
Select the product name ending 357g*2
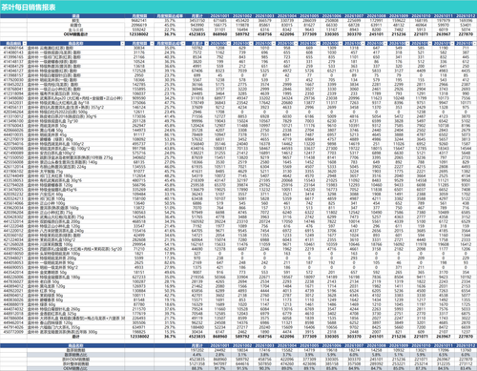pyautogui.click(x=66, y=108)
